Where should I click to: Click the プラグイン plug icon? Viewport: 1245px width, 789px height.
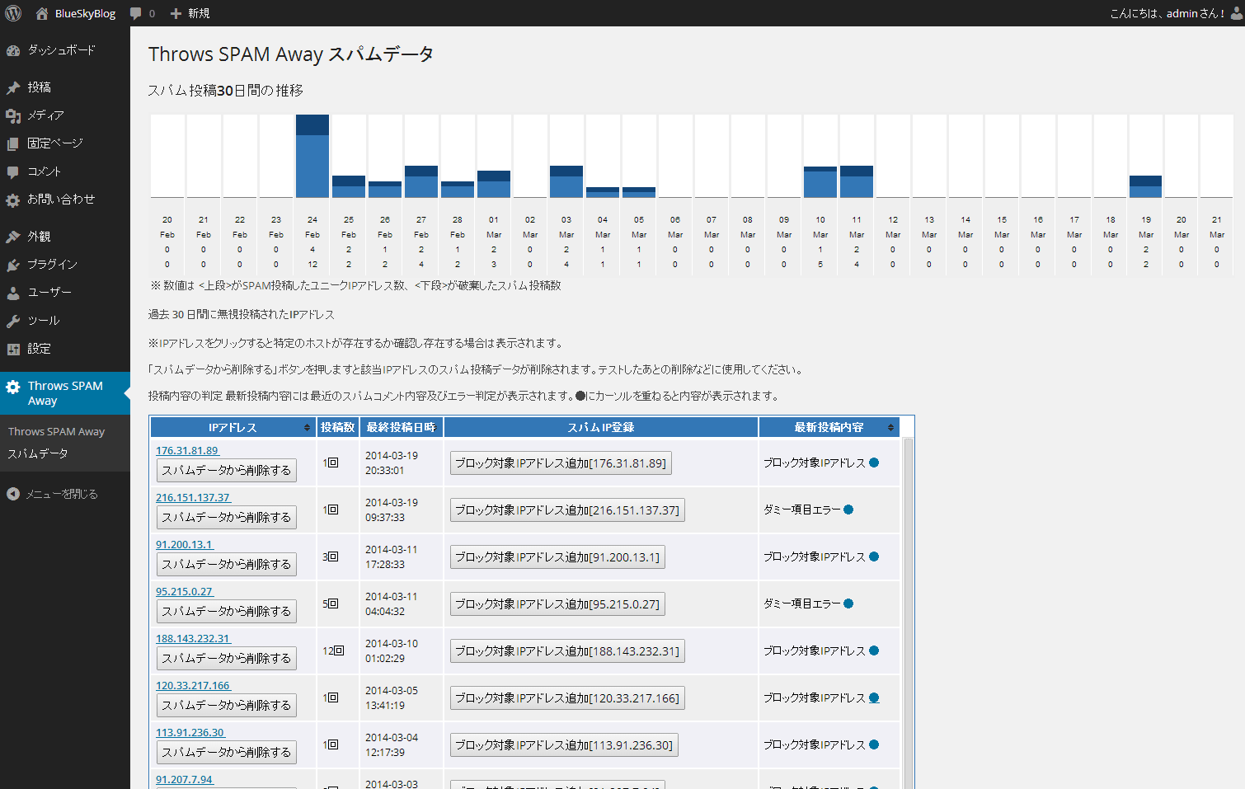click(x=13, y=265)
